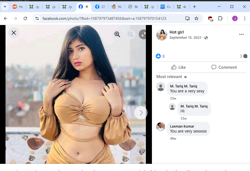Screen dimensions: 250x171
Task: Open the post options three-dot menu
Action: click(x=241, y=34)
